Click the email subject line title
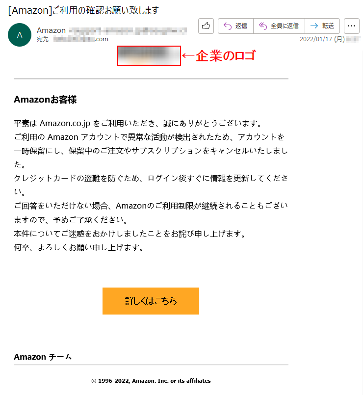This screenshot has width=363, height=395. point(83,11)
